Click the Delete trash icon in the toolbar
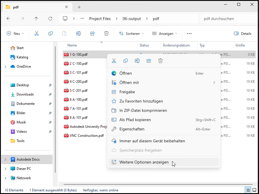 coord(106,33)
